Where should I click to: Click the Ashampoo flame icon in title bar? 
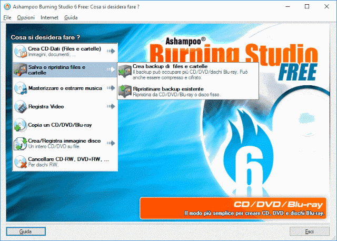(7, 6)
